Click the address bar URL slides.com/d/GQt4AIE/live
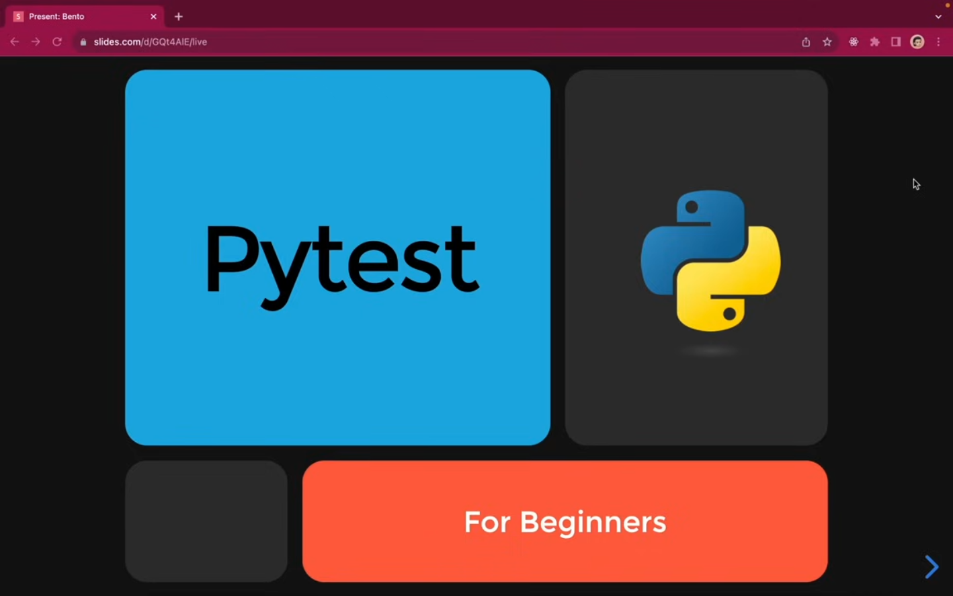Screen dimensions: 953x596 (x=151, y=42)
